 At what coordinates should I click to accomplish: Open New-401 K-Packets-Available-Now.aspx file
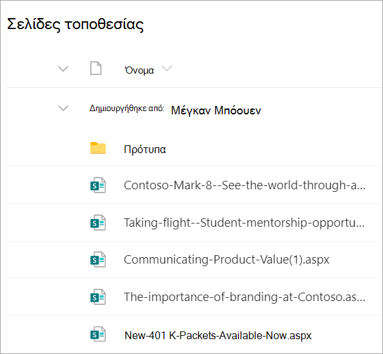pos(218,335)
